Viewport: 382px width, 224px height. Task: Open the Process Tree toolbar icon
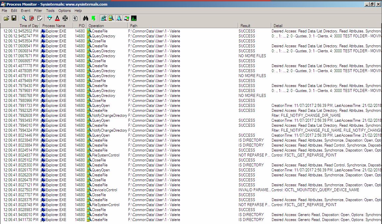coord(75,18)
